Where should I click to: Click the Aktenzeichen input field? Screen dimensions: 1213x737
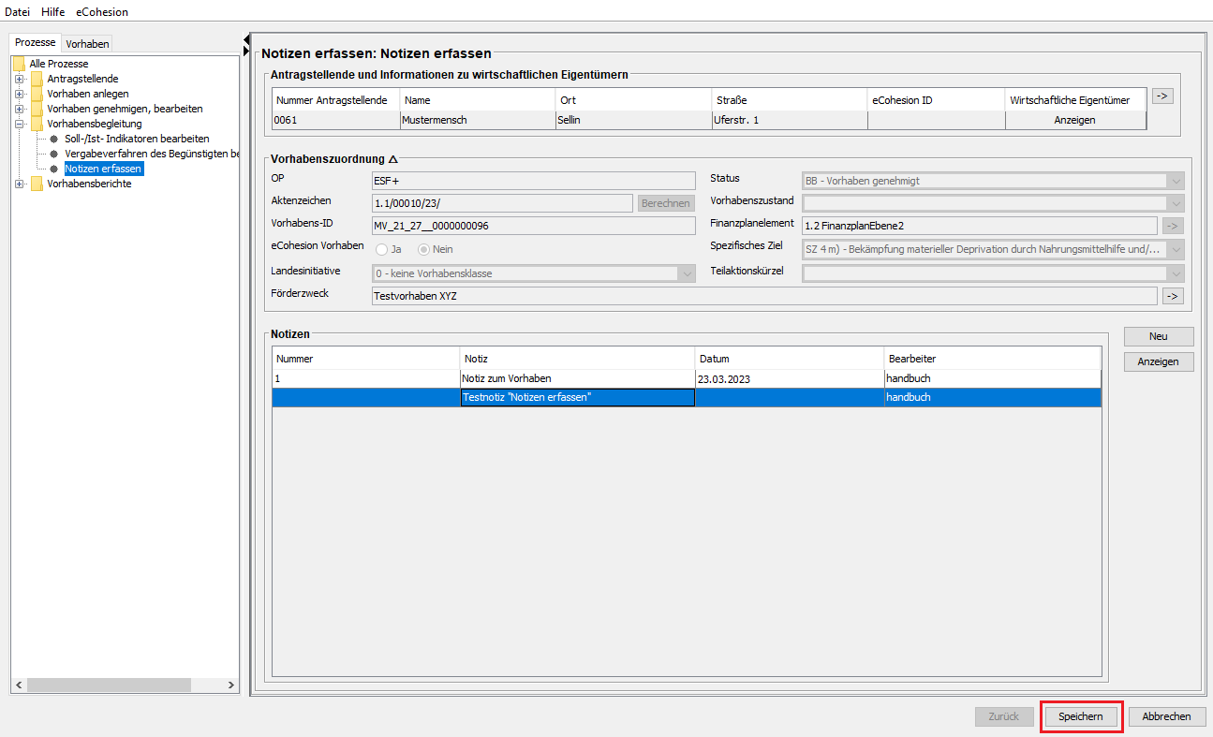pyautogui.click(x=502, y=203)
